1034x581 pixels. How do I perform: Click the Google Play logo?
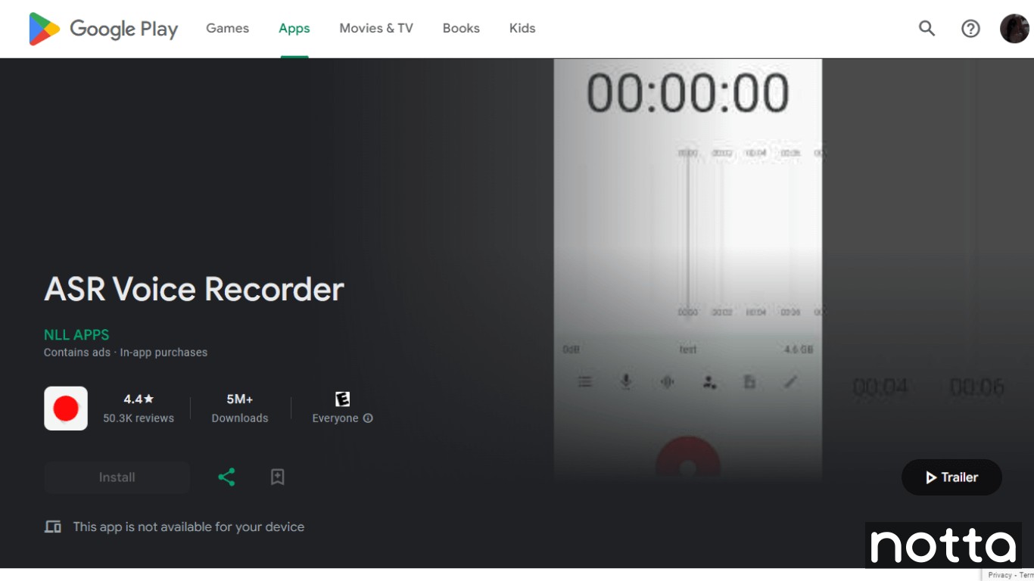coord(103,29)
